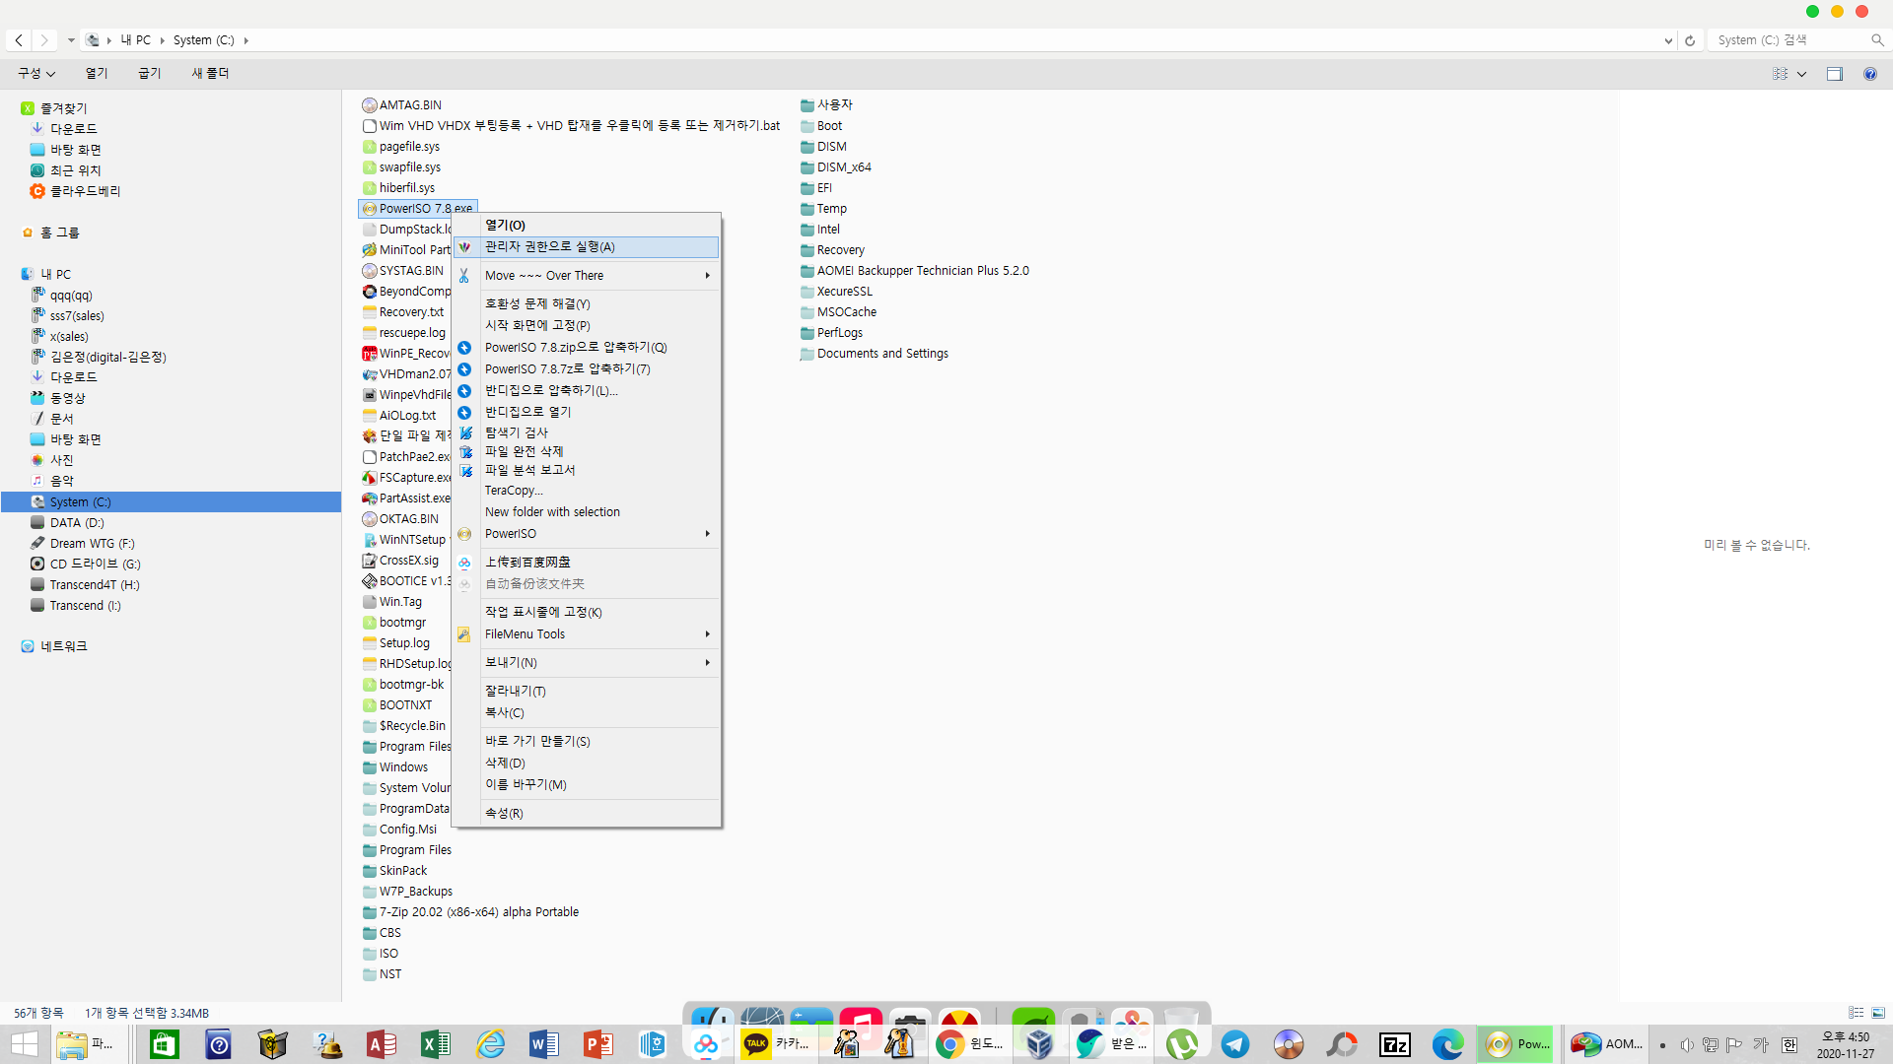The width and height of the screenshot is (1893, 1064).
Task: Select 관리자 권한으로 실행(A)
Action: click(587, 247)
